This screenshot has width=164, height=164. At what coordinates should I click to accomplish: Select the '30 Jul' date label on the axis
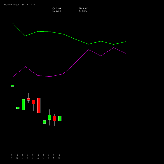coord(59,156)
